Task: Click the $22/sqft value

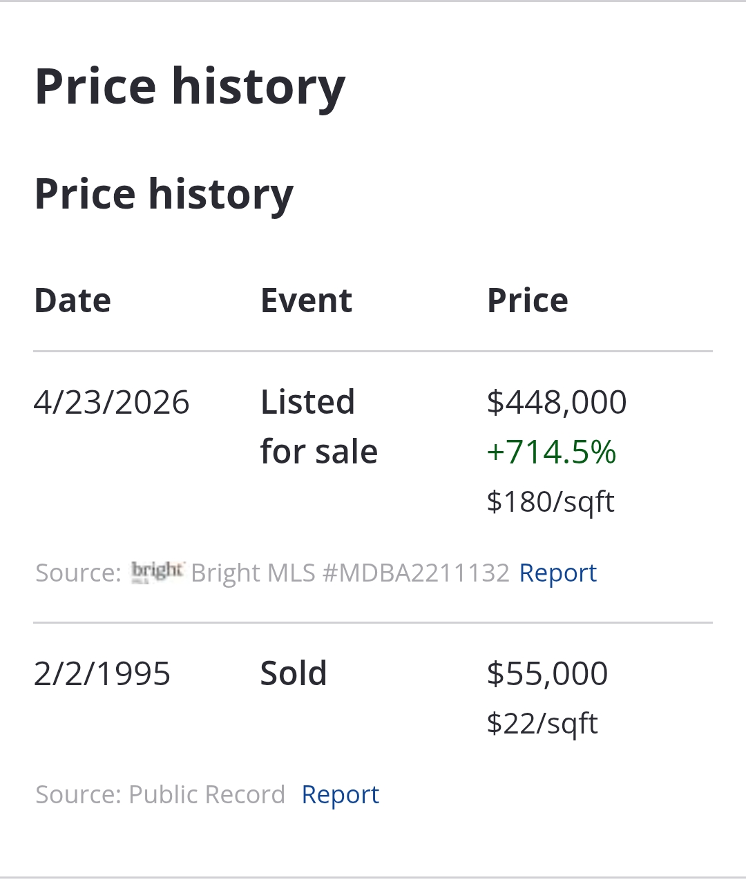Action: coord(542,723)
